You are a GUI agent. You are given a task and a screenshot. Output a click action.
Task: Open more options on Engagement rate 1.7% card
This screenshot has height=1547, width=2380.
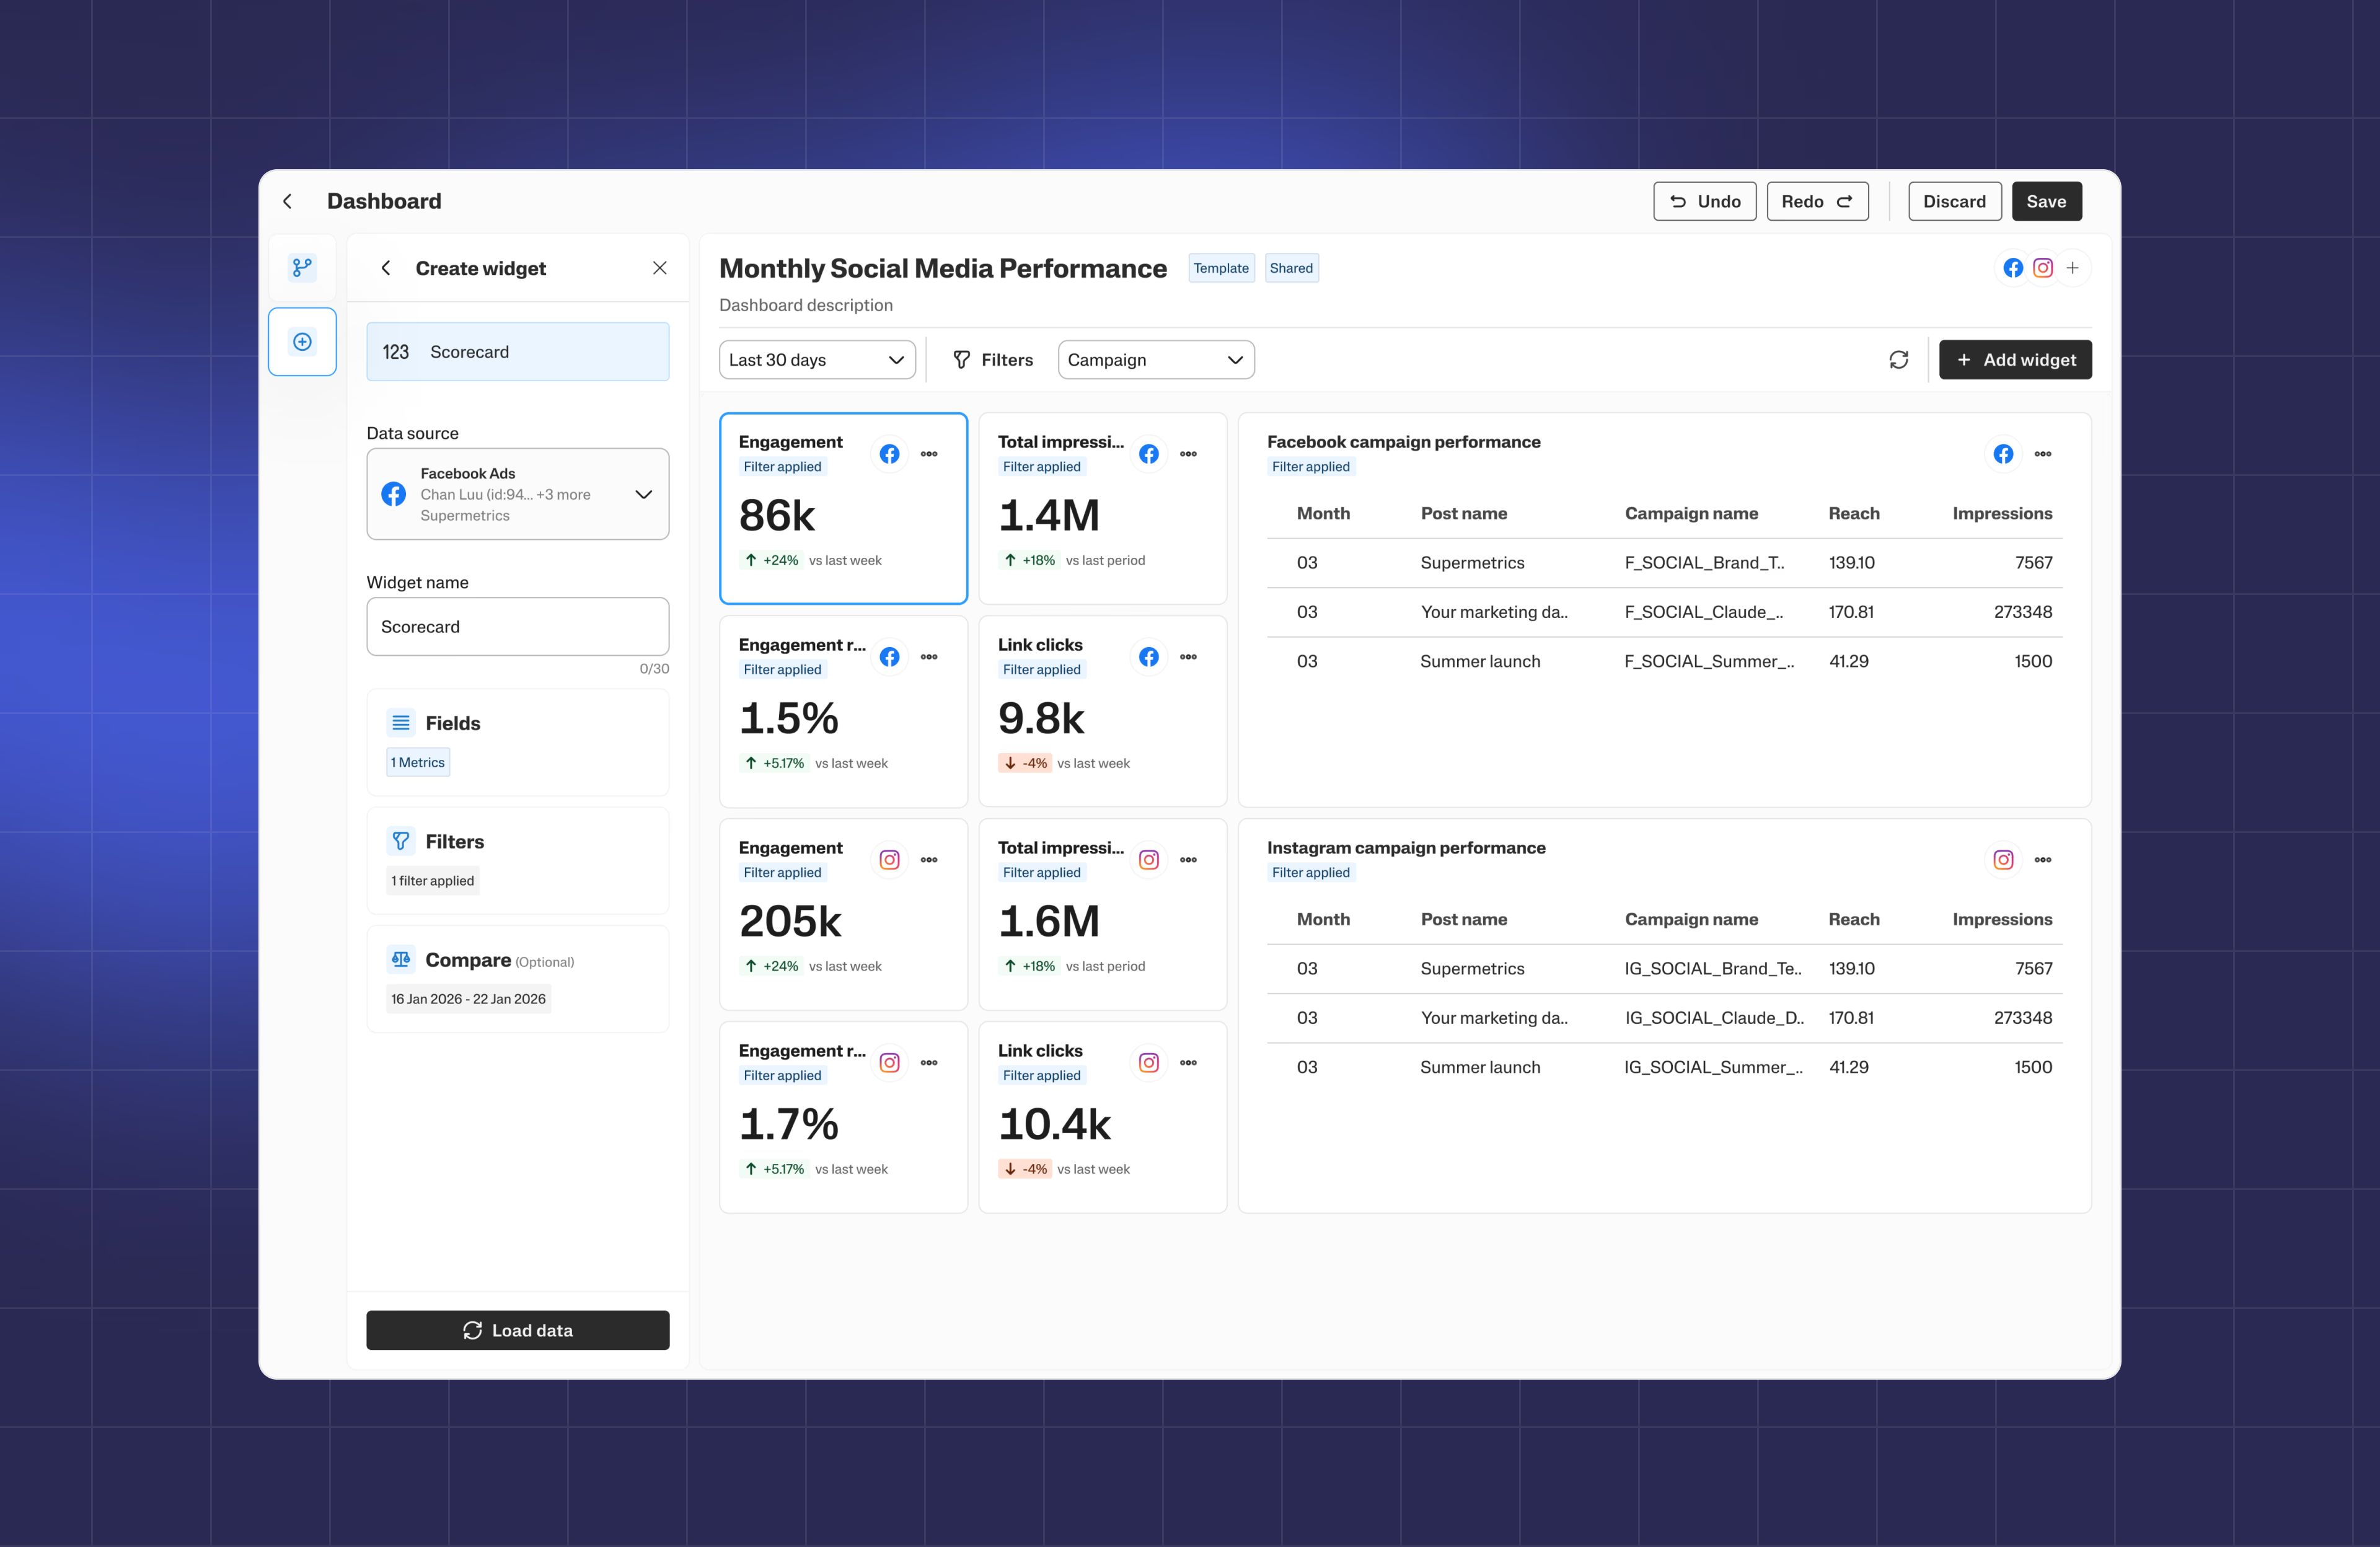929,1063
